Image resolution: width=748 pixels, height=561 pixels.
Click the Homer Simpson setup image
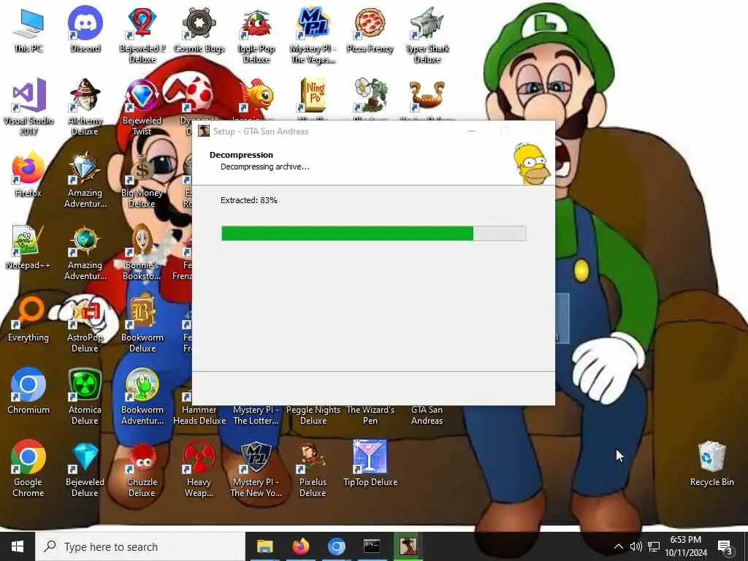tap(532, 164)
